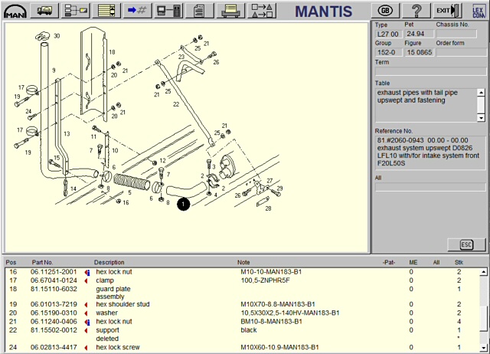The image size is (490, 354).
Task: Select part number 06.01013-7219
Action: pos(54,304)
